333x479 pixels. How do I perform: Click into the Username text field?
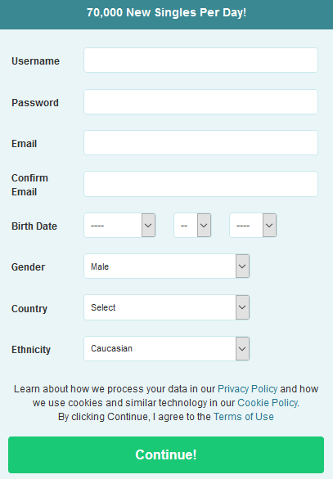pos(201,60)
